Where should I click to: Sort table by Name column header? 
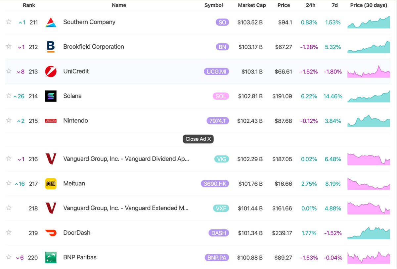(119, 5)
